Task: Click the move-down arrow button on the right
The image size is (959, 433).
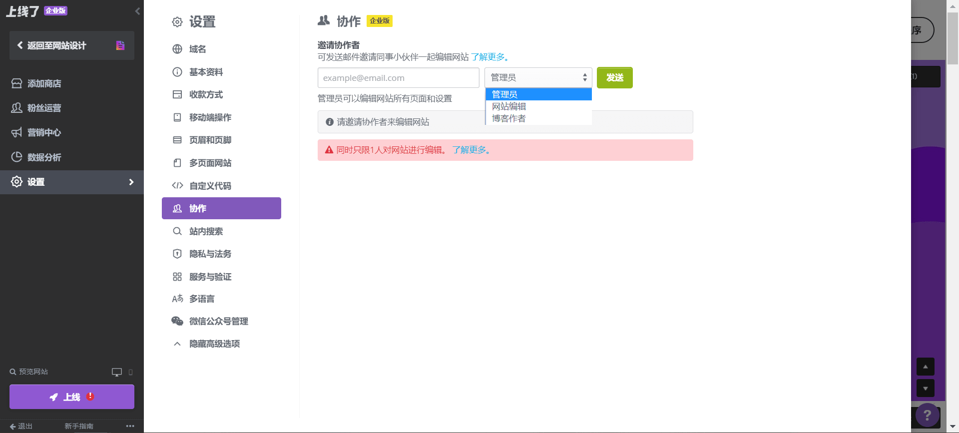Action: point(926,388)
